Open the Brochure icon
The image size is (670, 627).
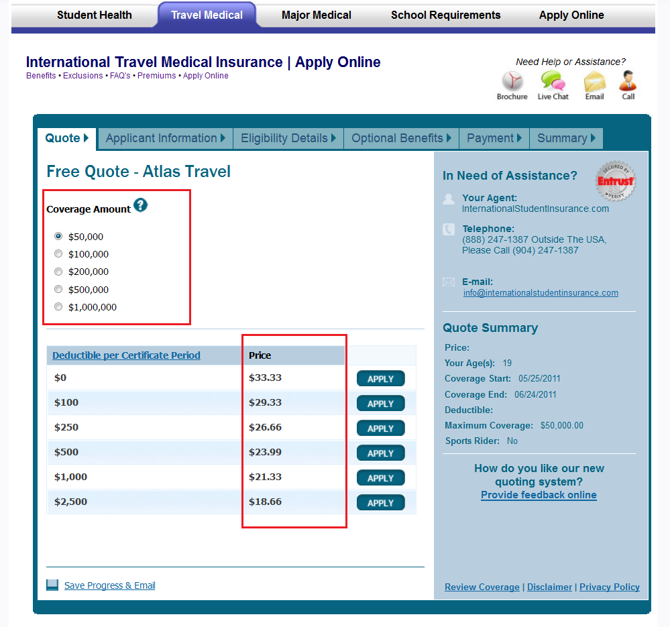[512, 82]
